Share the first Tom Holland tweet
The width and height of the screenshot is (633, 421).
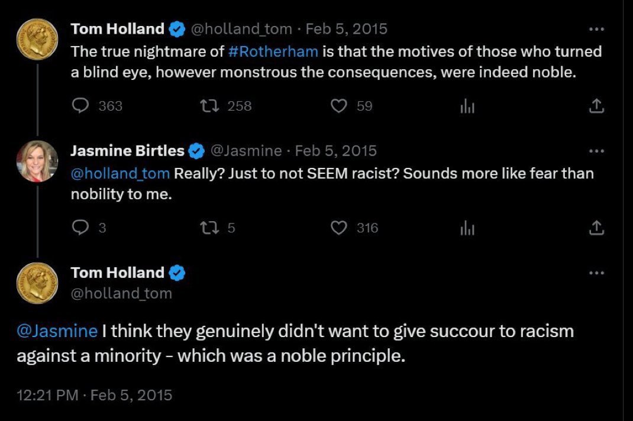(597, 106)
